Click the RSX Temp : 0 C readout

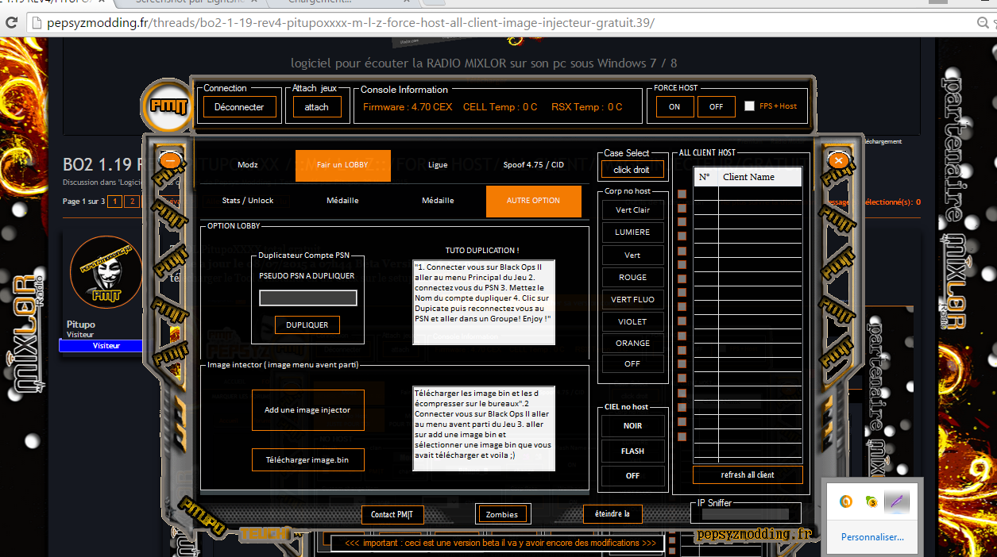(x=587, y=107)
